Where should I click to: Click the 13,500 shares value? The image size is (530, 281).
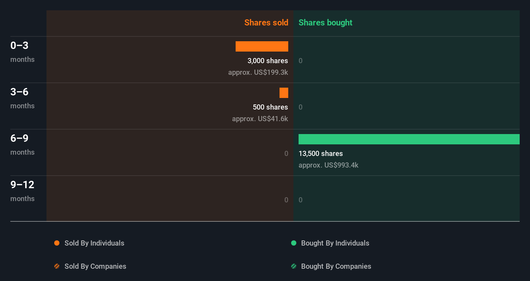321,153
